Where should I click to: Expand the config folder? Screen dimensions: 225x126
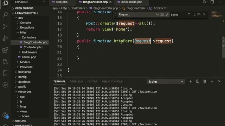coord(22,77)
